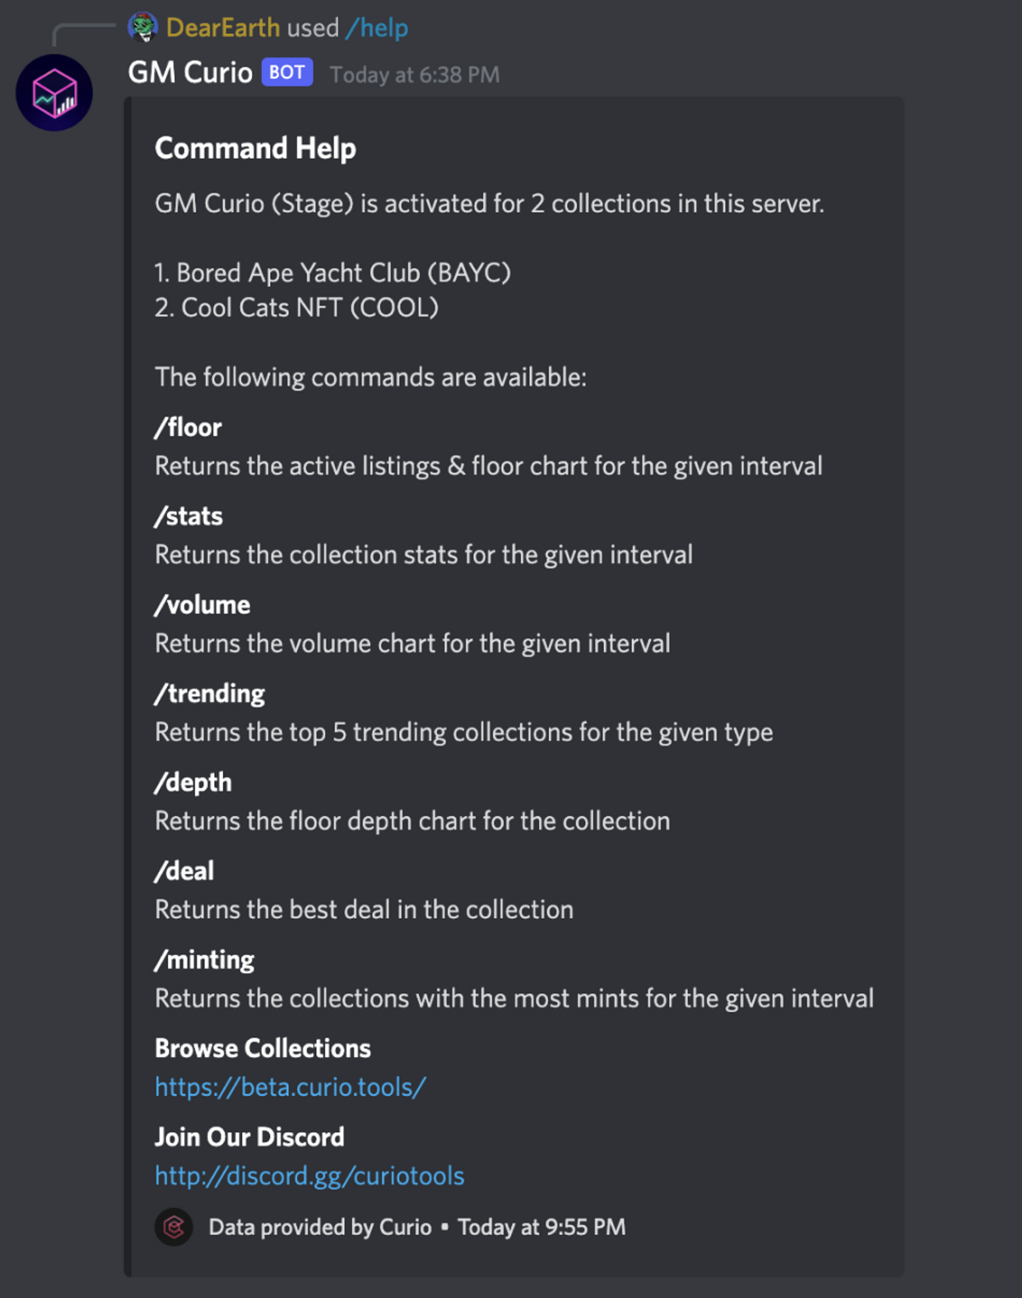Click the /trending command heading
Screen dimensions: 1022x1298
(x=210, y=694)
